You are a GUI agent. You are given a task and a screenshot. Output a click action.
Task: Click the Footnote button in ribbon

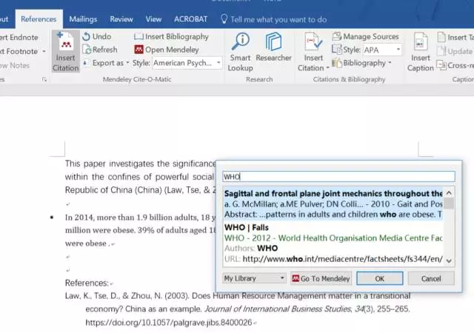point(19,51)
